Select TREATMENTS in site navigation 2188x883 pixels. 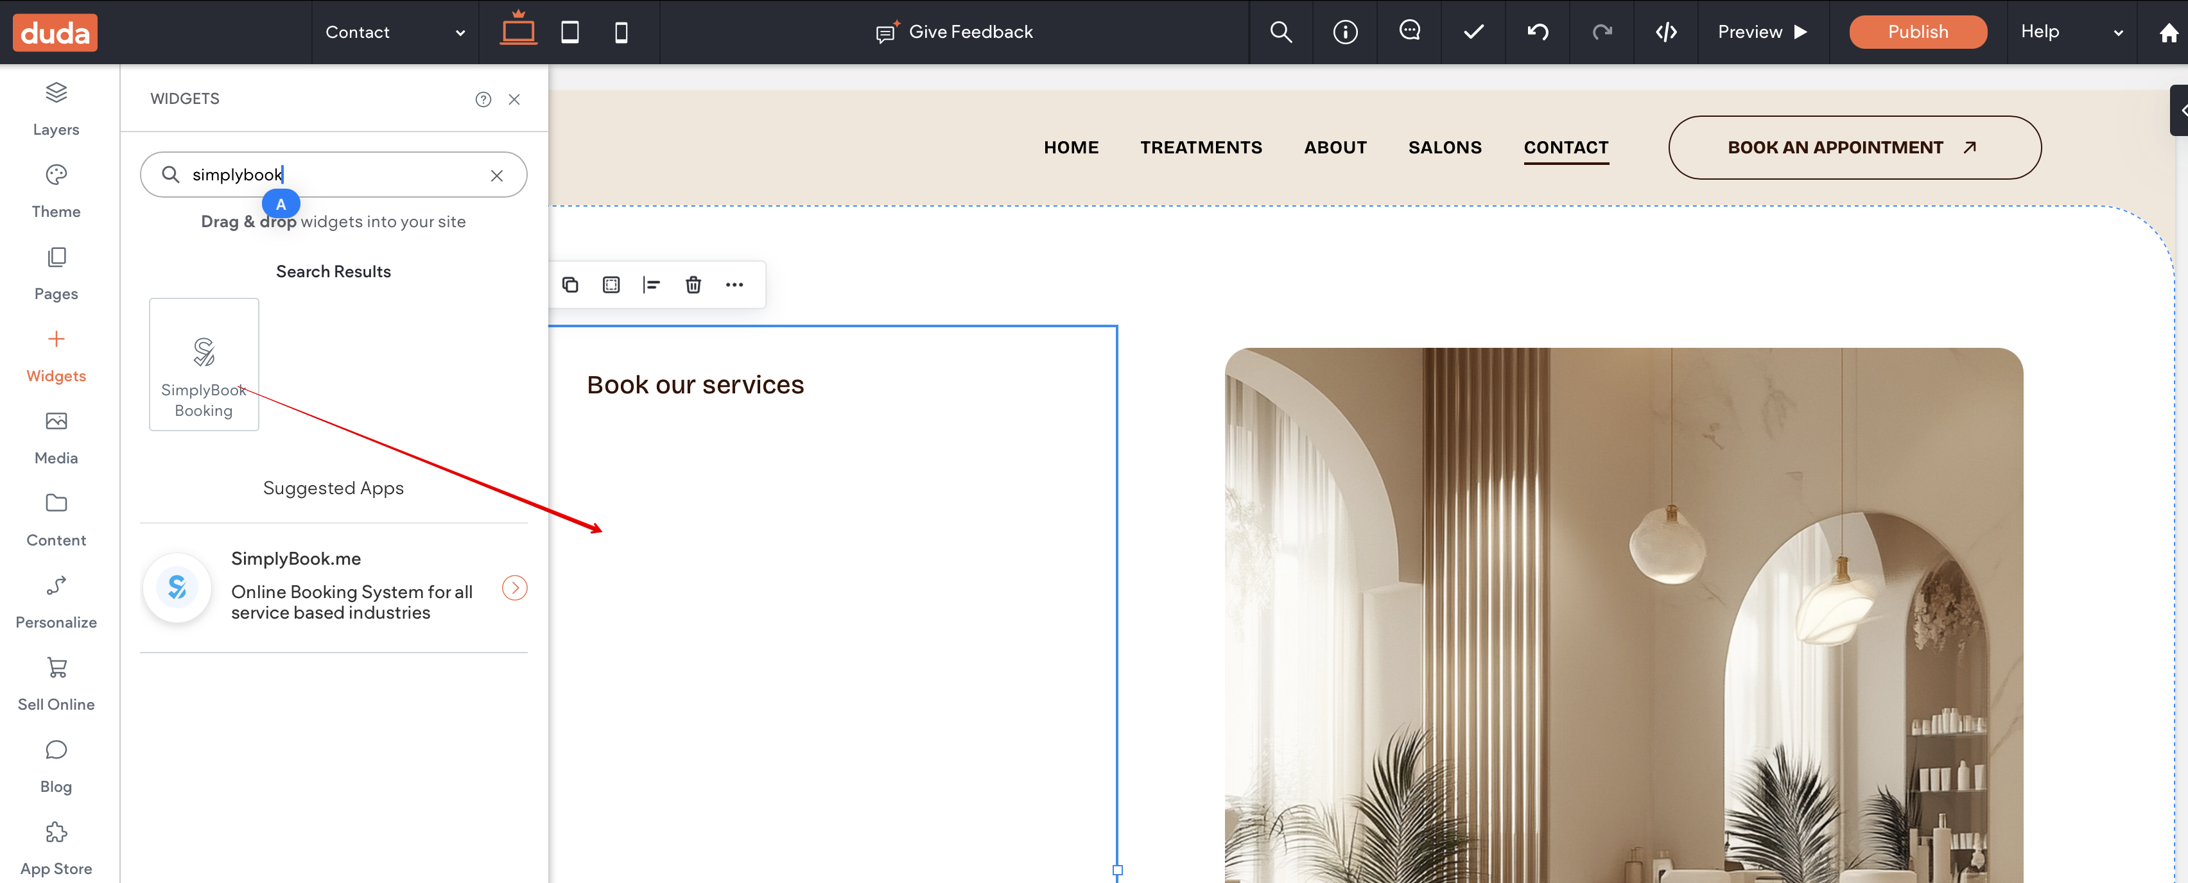coord(1200,147)
